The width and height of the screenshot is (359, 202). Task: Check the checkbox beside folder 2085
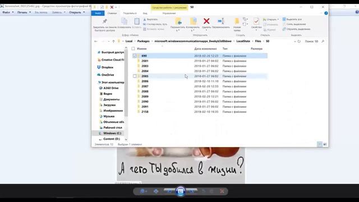pyautogui.click(x=135, y=76)
